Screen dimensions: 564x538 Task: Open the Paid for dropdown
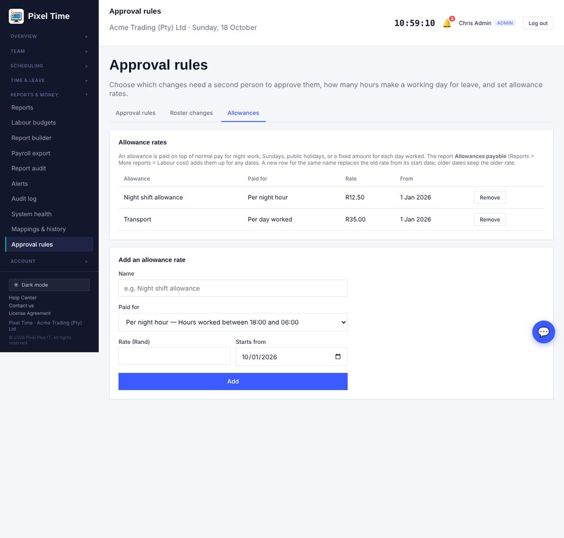pos(233,322)
